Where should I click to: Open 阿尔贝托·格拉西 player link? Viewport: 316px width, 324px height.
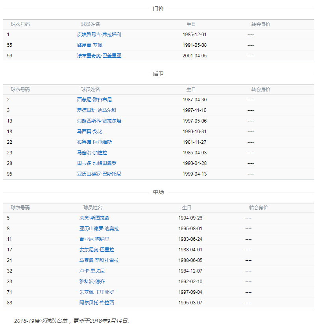(x=96, y=303)
